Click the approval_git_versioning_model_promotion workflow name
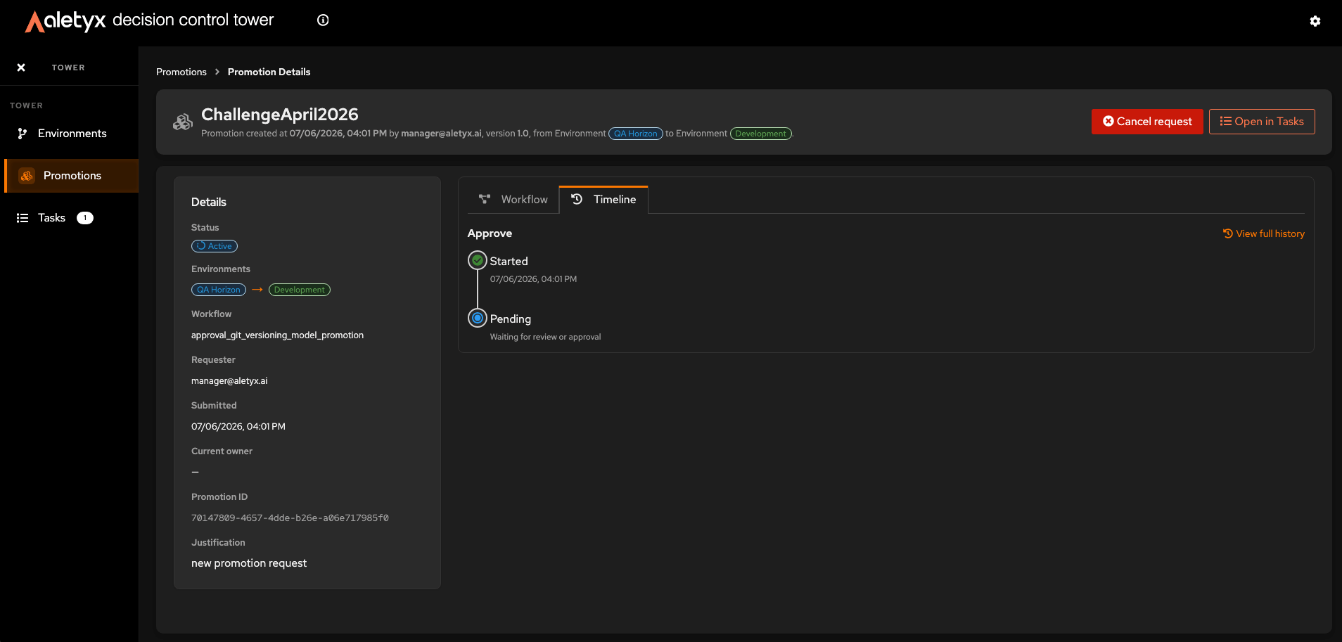This screenshot has width=1342, height=642. tap(277, 335)
